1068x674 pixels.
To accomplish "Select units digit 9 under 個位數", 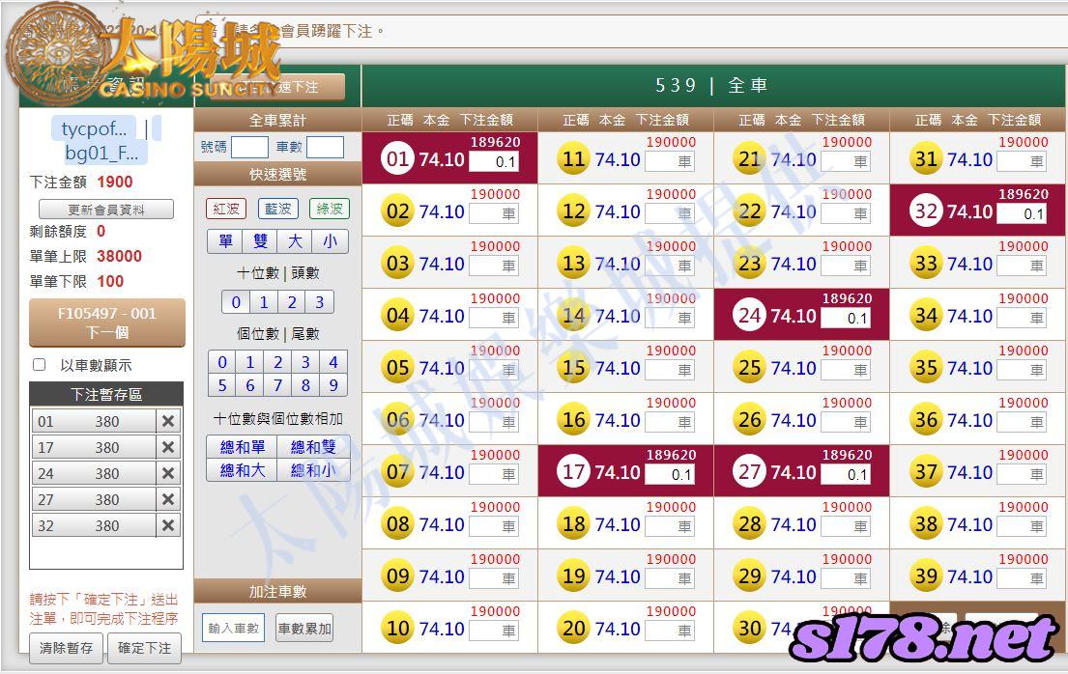I will pos(333,385).
